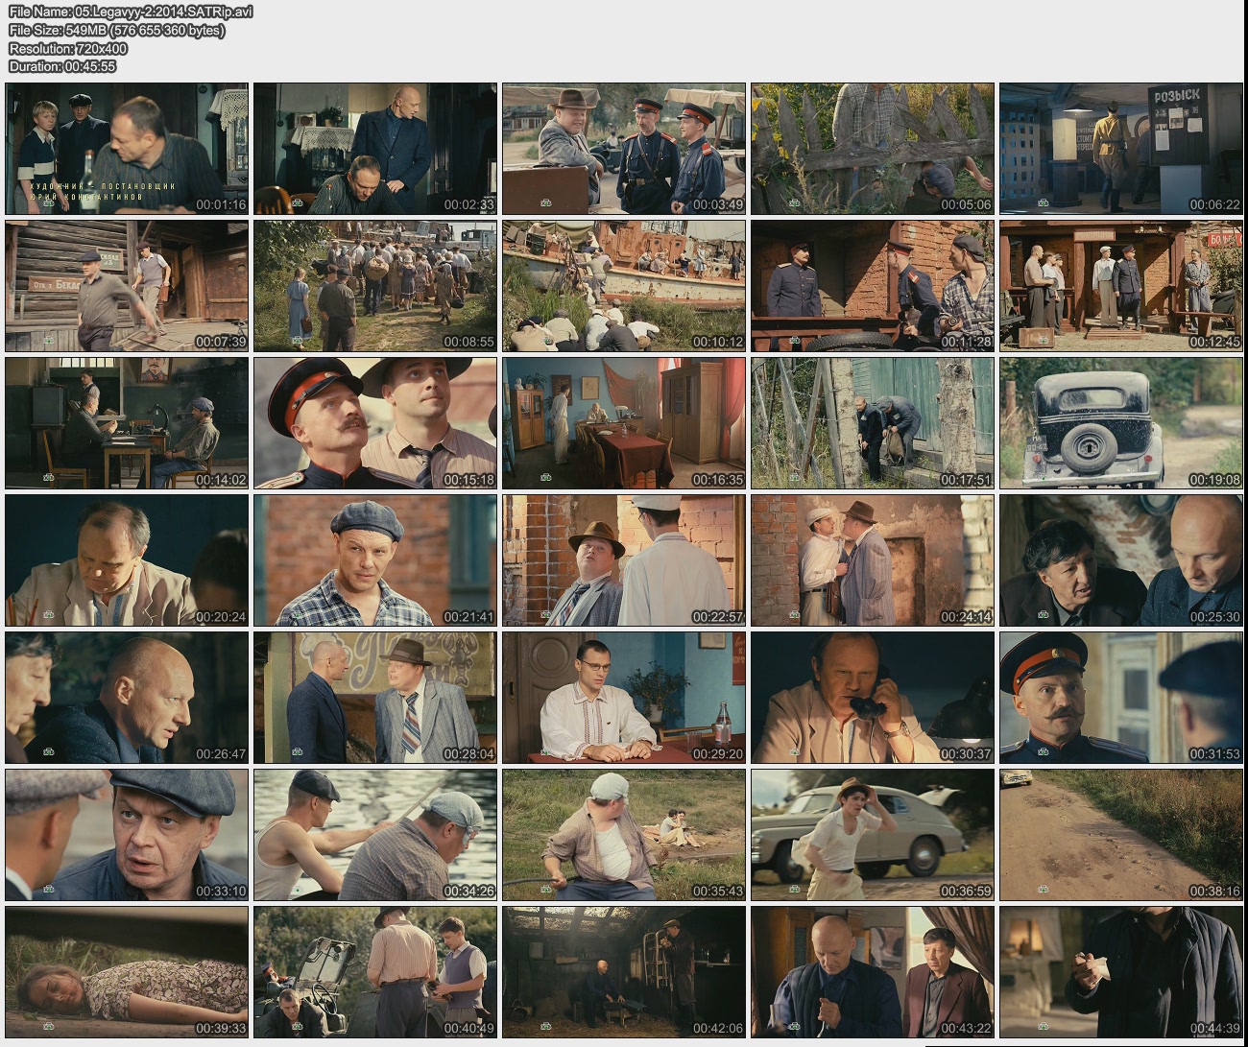Select the running man frame at 00:36:59
This screenshot has height=1047, width=1248.
pyautogui.click(x=872, y=835)
